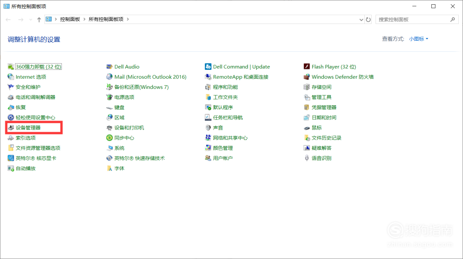Click the 语音识别 microphone icon

307,158
